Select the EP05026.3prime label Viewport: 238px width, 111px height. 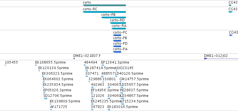[57, 90]
